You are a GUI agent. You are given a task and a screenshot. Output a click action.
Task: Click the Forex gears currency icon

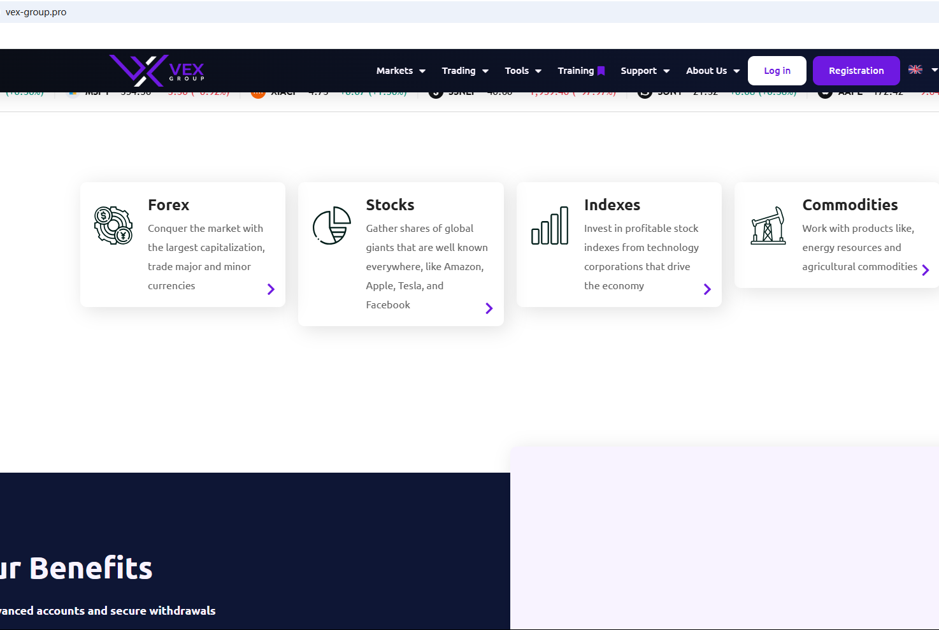tap(113, 226)
